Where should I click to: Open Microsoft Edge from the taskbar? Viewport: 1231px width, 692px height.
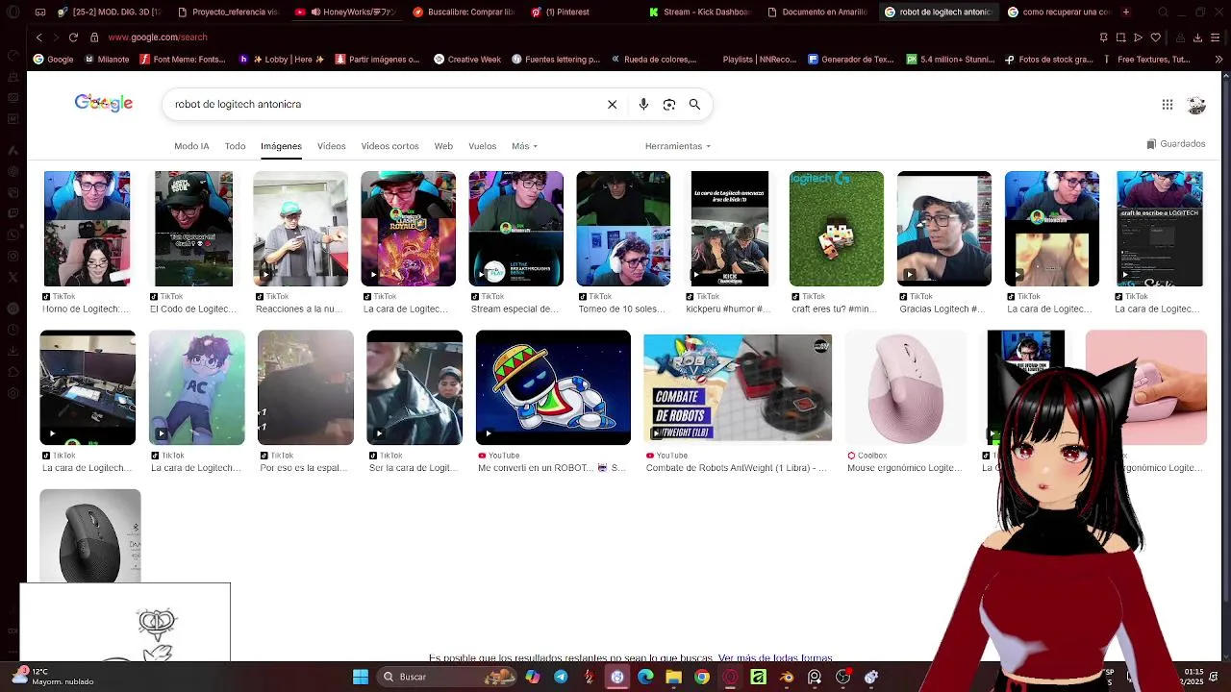[645, 677]
